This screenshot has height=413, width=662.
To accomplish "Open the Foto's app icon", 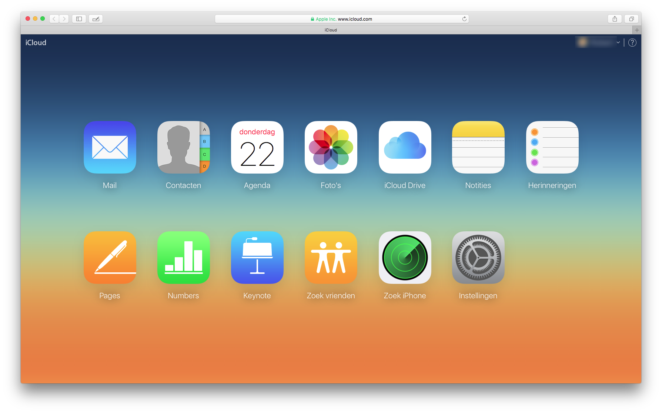I will (x=331, y=147).
